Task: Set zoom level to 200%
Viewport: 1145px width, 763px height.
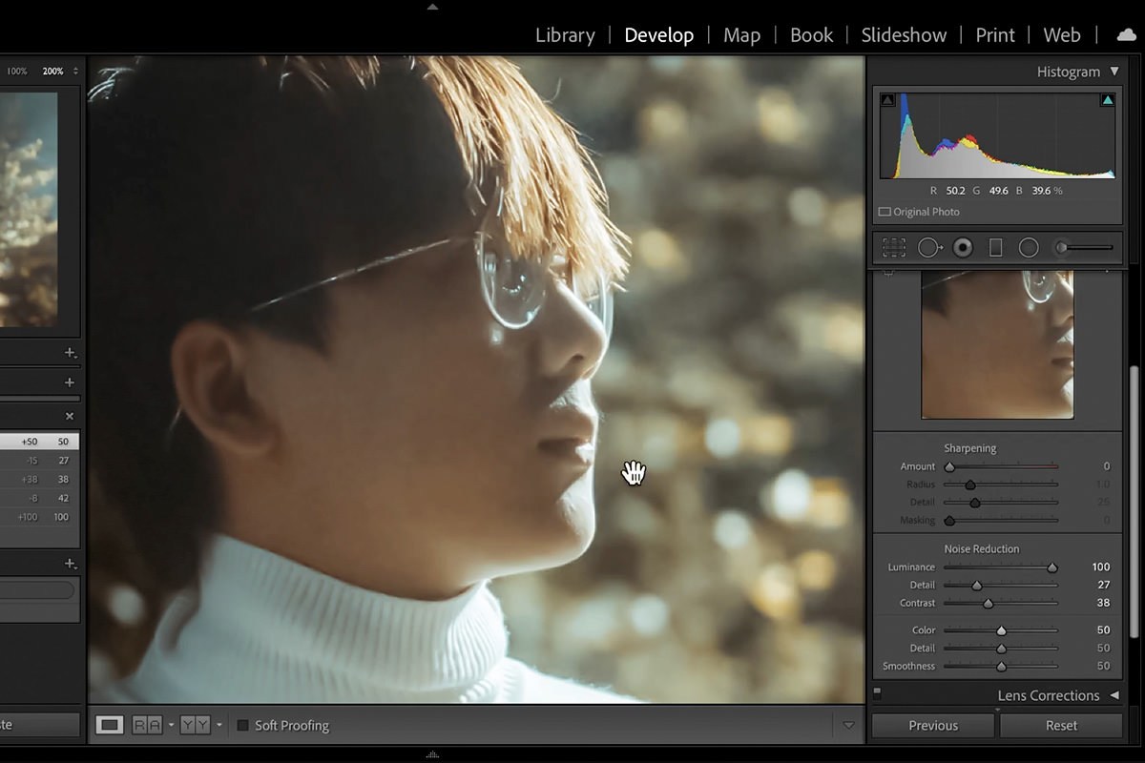Action: pyautogui.click(x=52, y=72)
